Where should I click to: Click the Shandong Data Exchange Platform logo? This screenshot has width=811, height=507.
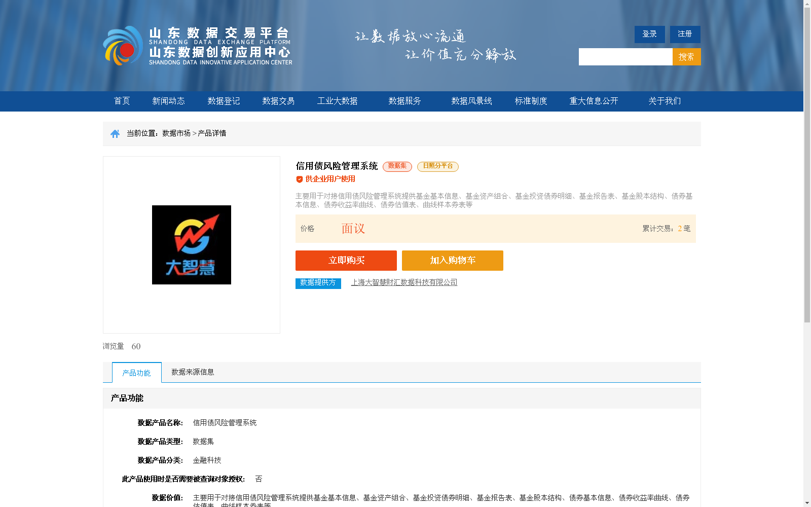(x=198, y=46)
